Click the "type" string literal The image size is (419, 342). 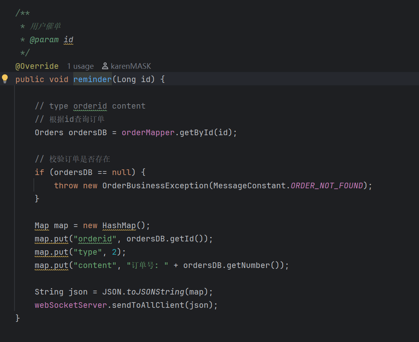88,252
